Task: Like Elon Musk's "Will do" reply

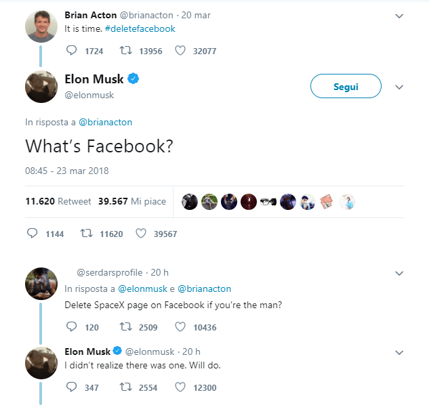Action: click(180, 387)
